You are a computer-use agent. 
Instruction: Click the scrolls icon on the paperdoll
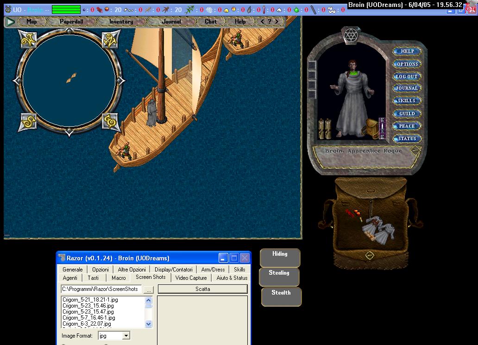pos(325,128)
